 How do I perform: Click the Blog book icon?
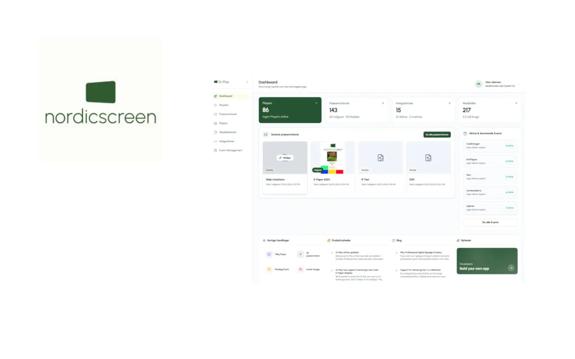(393, 240)
